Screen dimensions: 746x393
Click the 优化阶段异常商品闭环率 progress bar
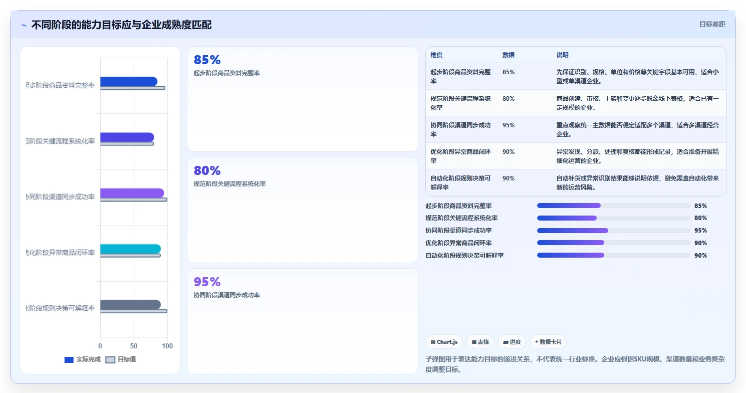coord(614,243)
